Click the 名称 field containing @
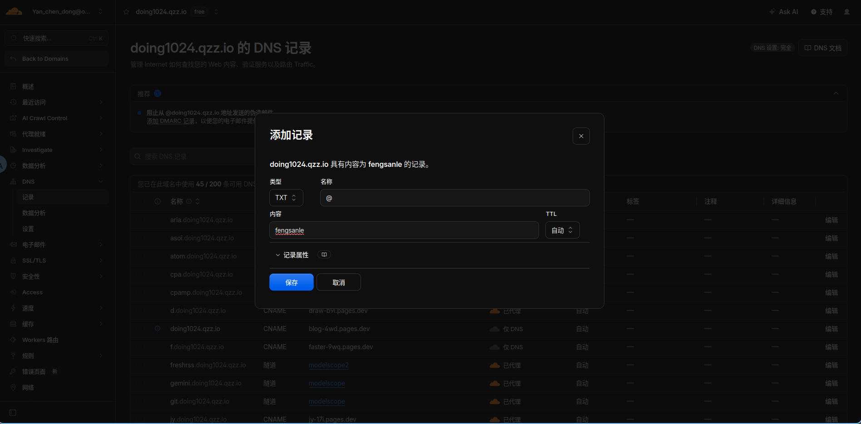 [x=455, y=198]
